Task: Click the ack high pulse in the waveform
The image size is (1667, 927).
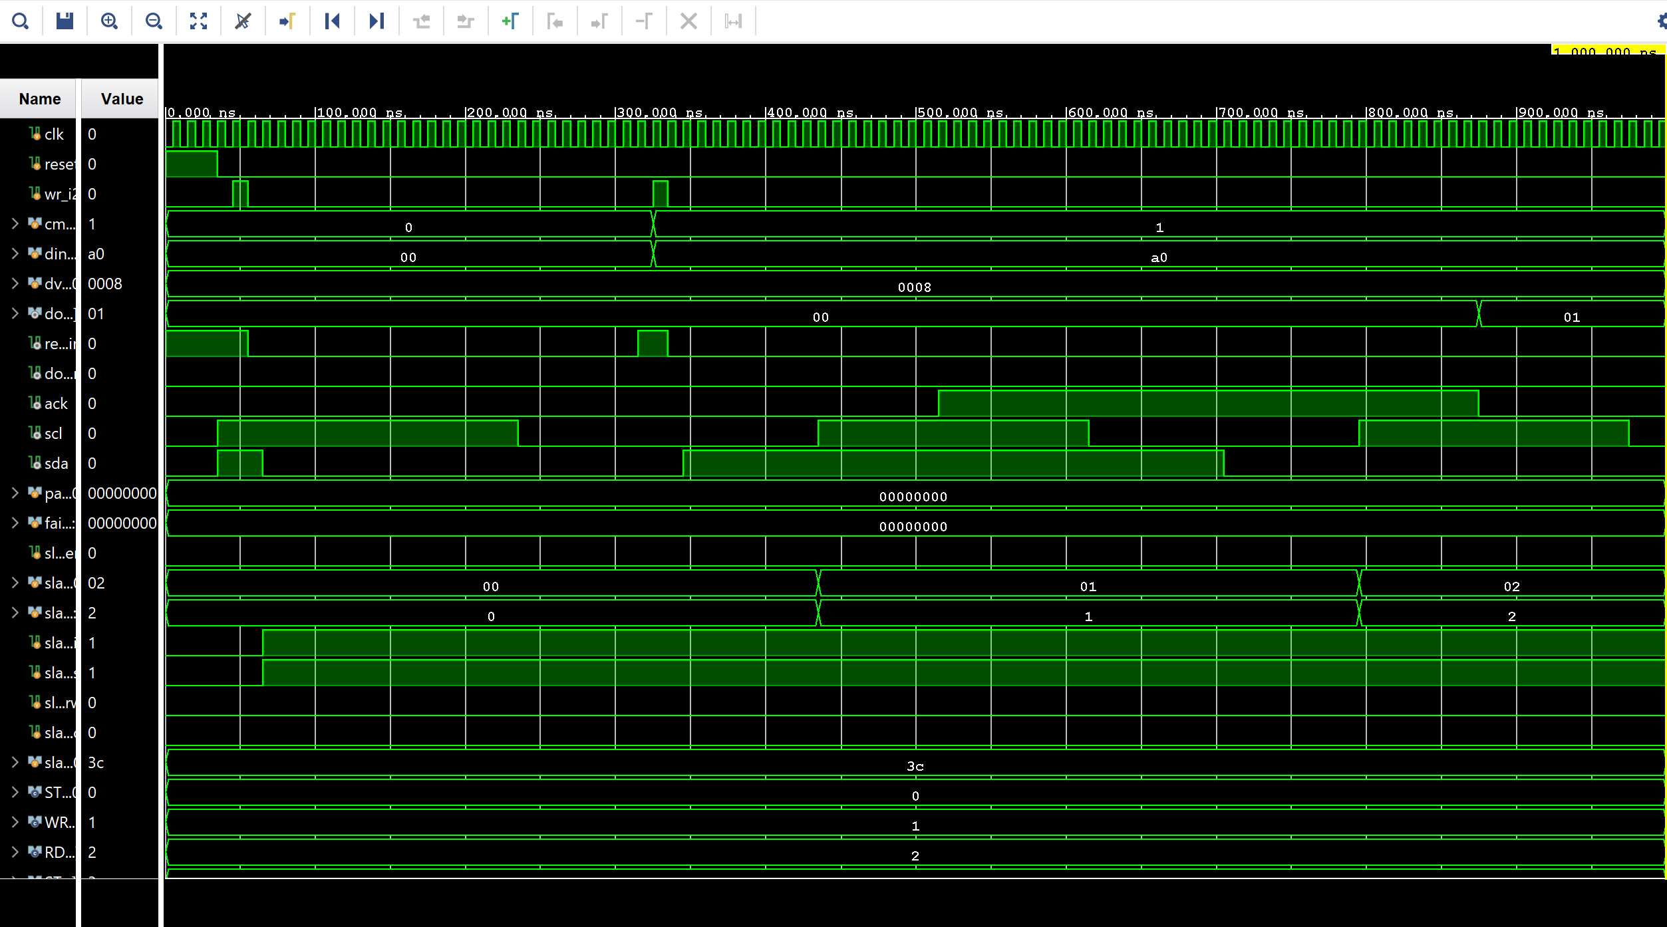Action: (1208, 404)
